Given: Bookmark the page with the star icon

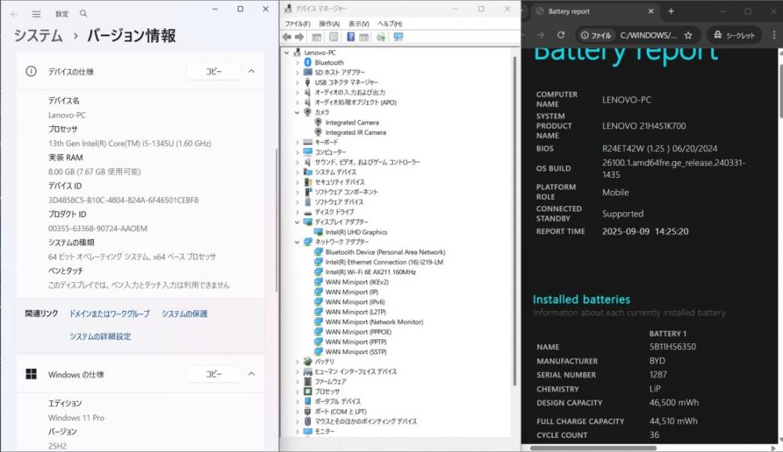Looking at the screenshot, I should [688, 35].
